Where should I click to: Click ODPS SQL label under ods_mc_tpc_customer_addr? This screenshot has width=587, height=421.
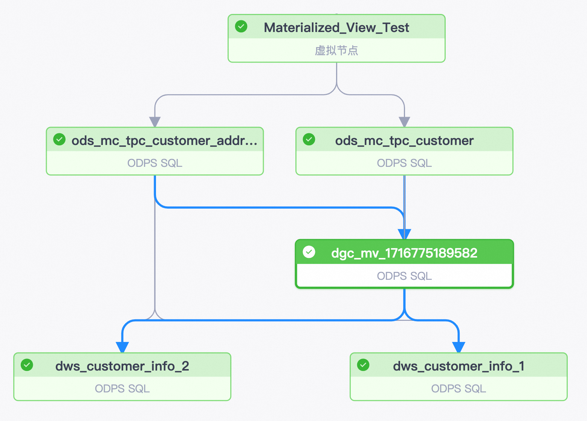[155, 163]
